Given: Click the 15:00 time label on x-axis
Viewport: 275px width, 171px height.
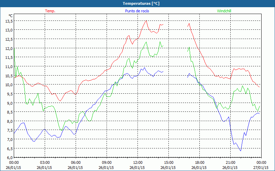Looking at the screenshot, I should point(168,163).
